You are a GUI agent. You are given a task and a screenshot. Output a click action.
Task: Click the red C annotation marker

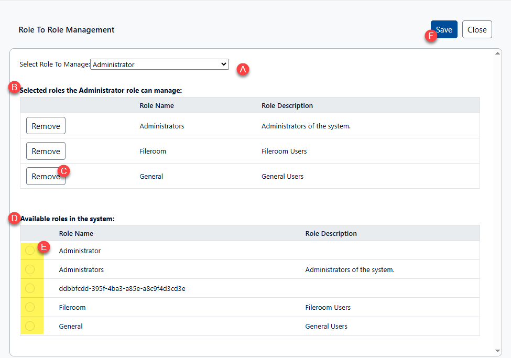tap(63, 171)
